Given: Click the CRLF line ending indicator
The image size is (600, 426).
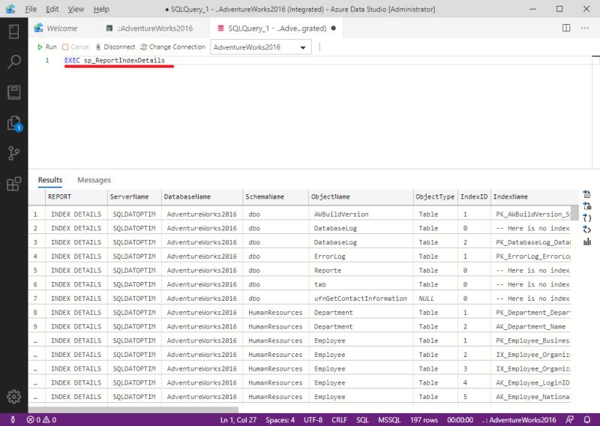Looking at the screenshot, I should (340, 420).
